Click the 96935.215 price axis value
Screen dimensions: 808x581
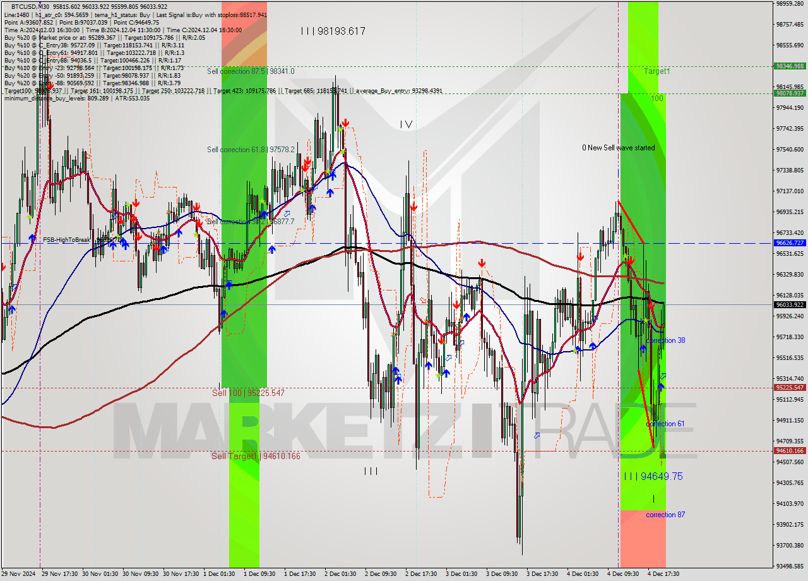pyautogui.click(x=790, y=212)
